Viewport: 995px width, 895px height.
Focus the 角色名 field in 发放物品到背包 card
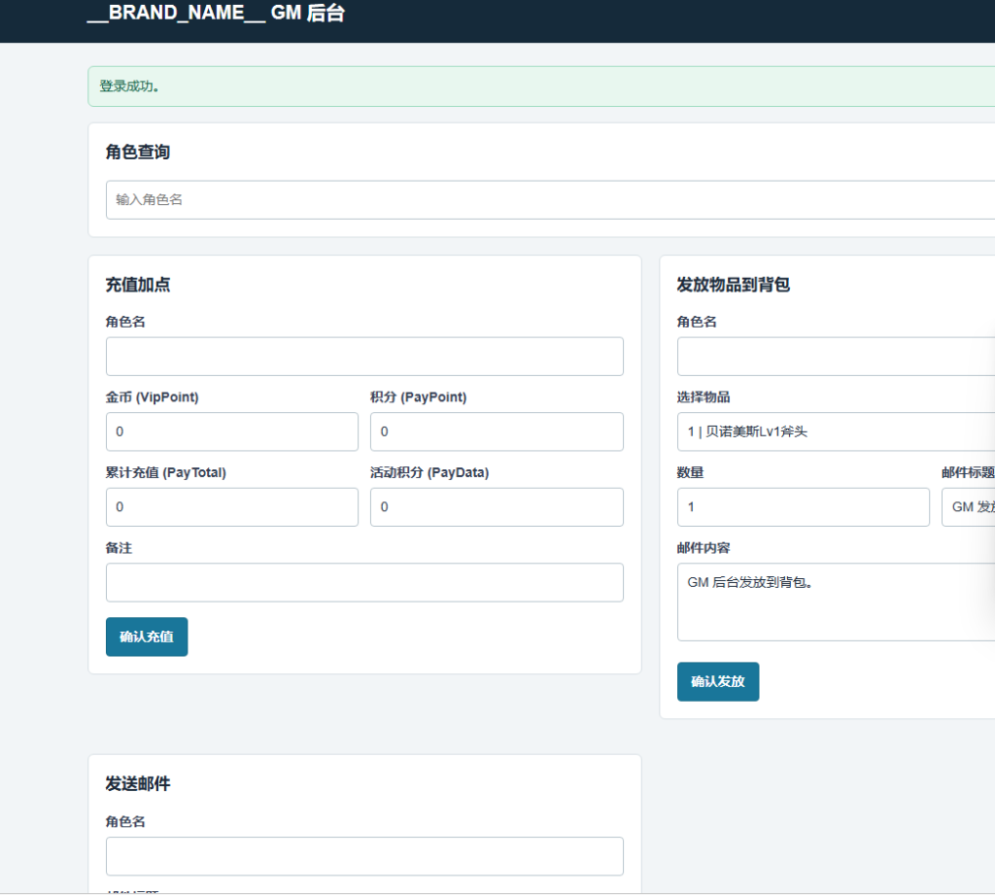(836, 357)
